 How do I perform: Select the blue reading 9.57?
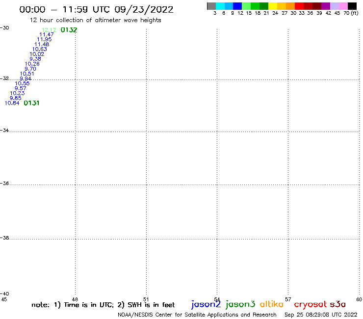[21, 88]
